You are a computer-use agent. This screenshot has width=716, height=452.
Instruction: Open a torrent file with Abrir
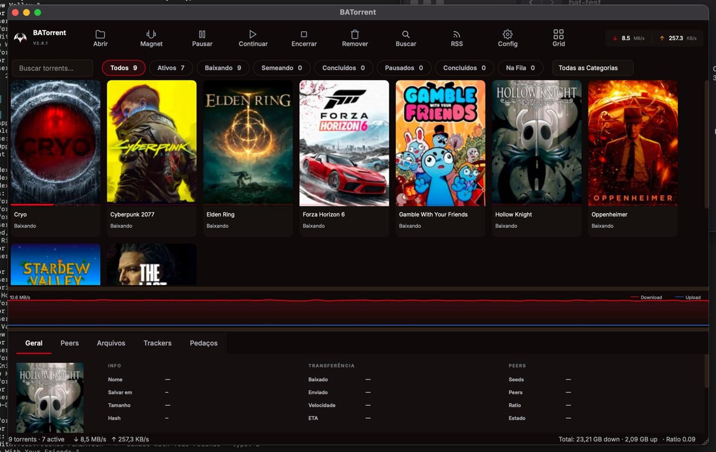pos(100,38)
